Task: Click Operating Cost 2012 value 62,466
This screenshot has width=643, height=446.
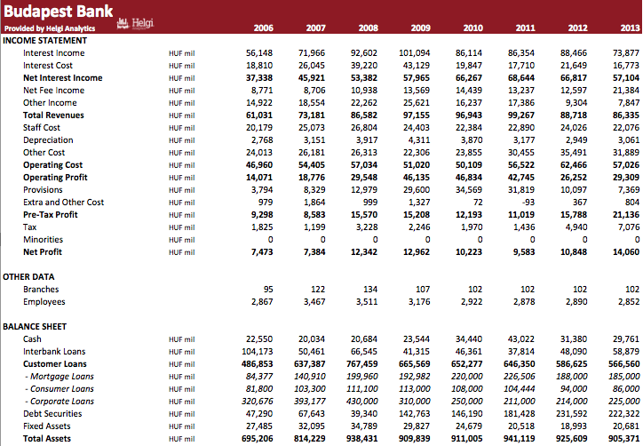Action: (574, 165)
